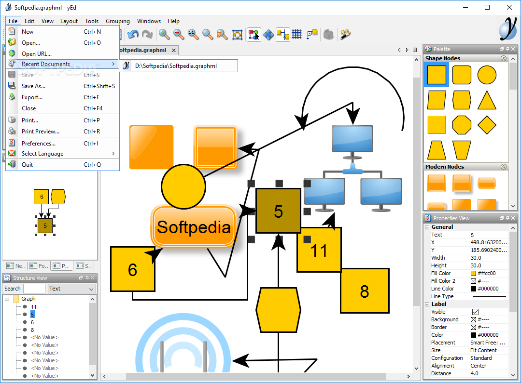The width and height of the screenshot is (521, 383).
Task: Expand the Select Language submenu
Action: point(62,154)
